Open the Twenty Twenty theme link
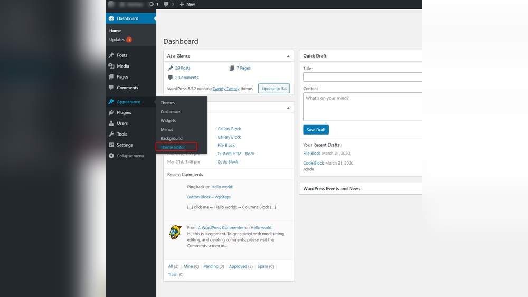 pyautogui.click(x=226, y=89)
